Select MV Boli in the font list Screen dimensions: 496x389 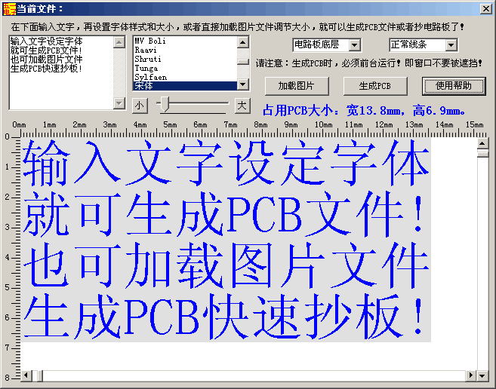150,41
